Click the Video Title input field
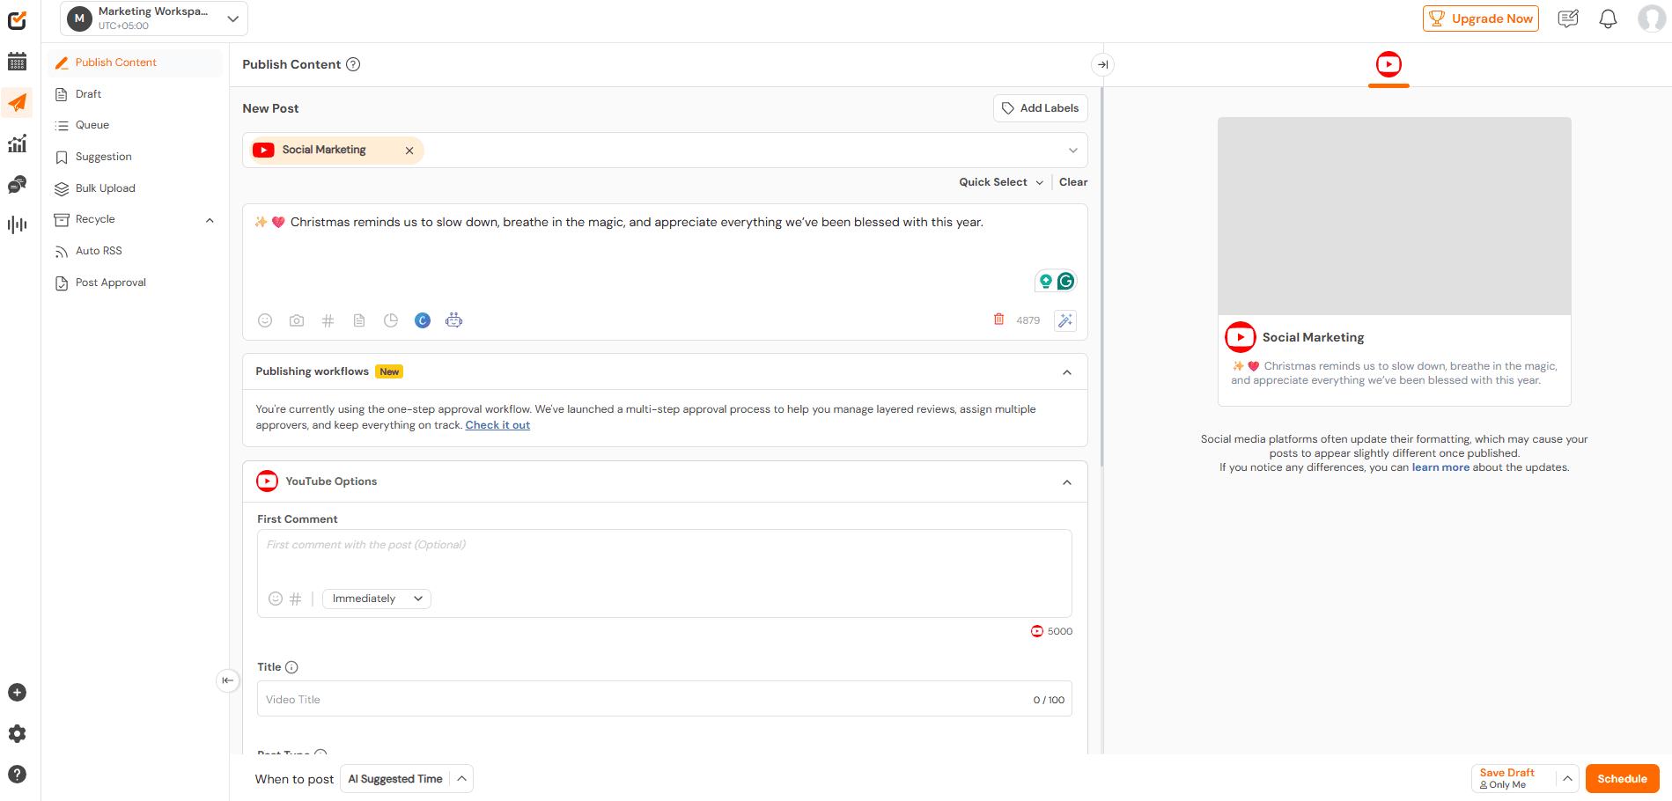 (x=616, y=699)
